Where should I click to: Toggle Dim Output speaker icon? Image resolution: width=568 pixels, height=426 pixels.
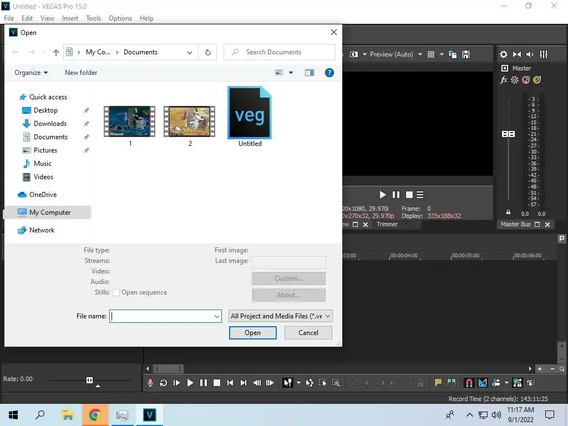530,54
